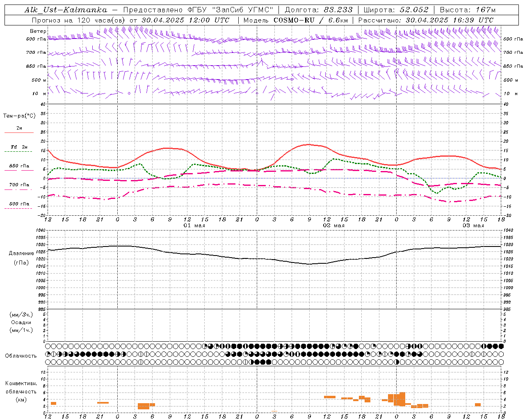Viewport: 525px width, 420px height.
Task: Click the 03 мая date label
Action: click(x=473, y=226)
